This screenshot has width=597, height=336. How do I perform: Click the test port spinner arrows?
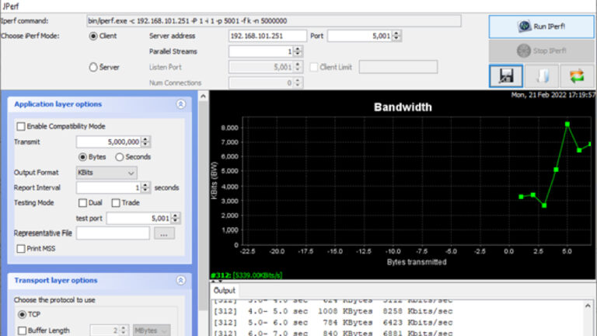pos(176,219)
